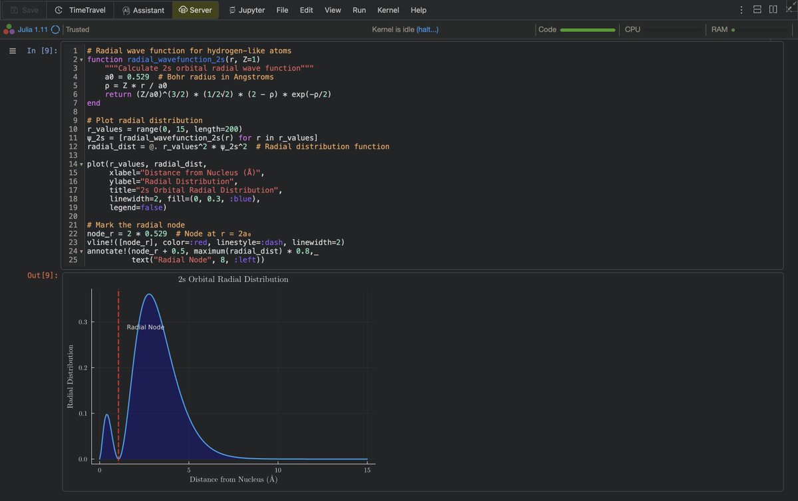Open the Jupyter menu
The image size is (798, 501).
coord(247,10)
